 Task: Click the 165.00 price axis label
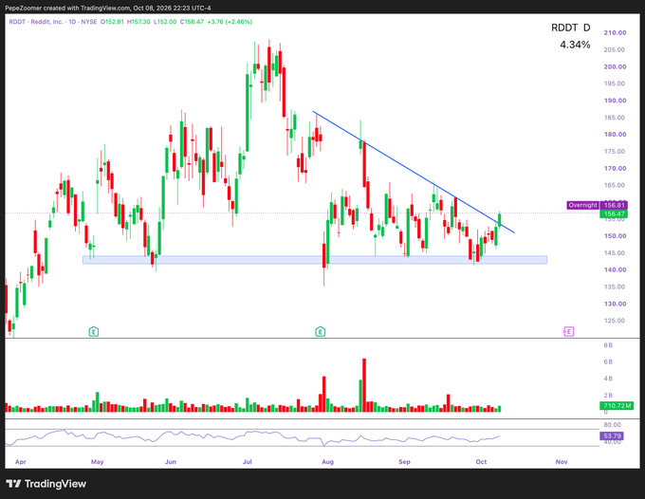pyautogui.click(x=614, y=185)
